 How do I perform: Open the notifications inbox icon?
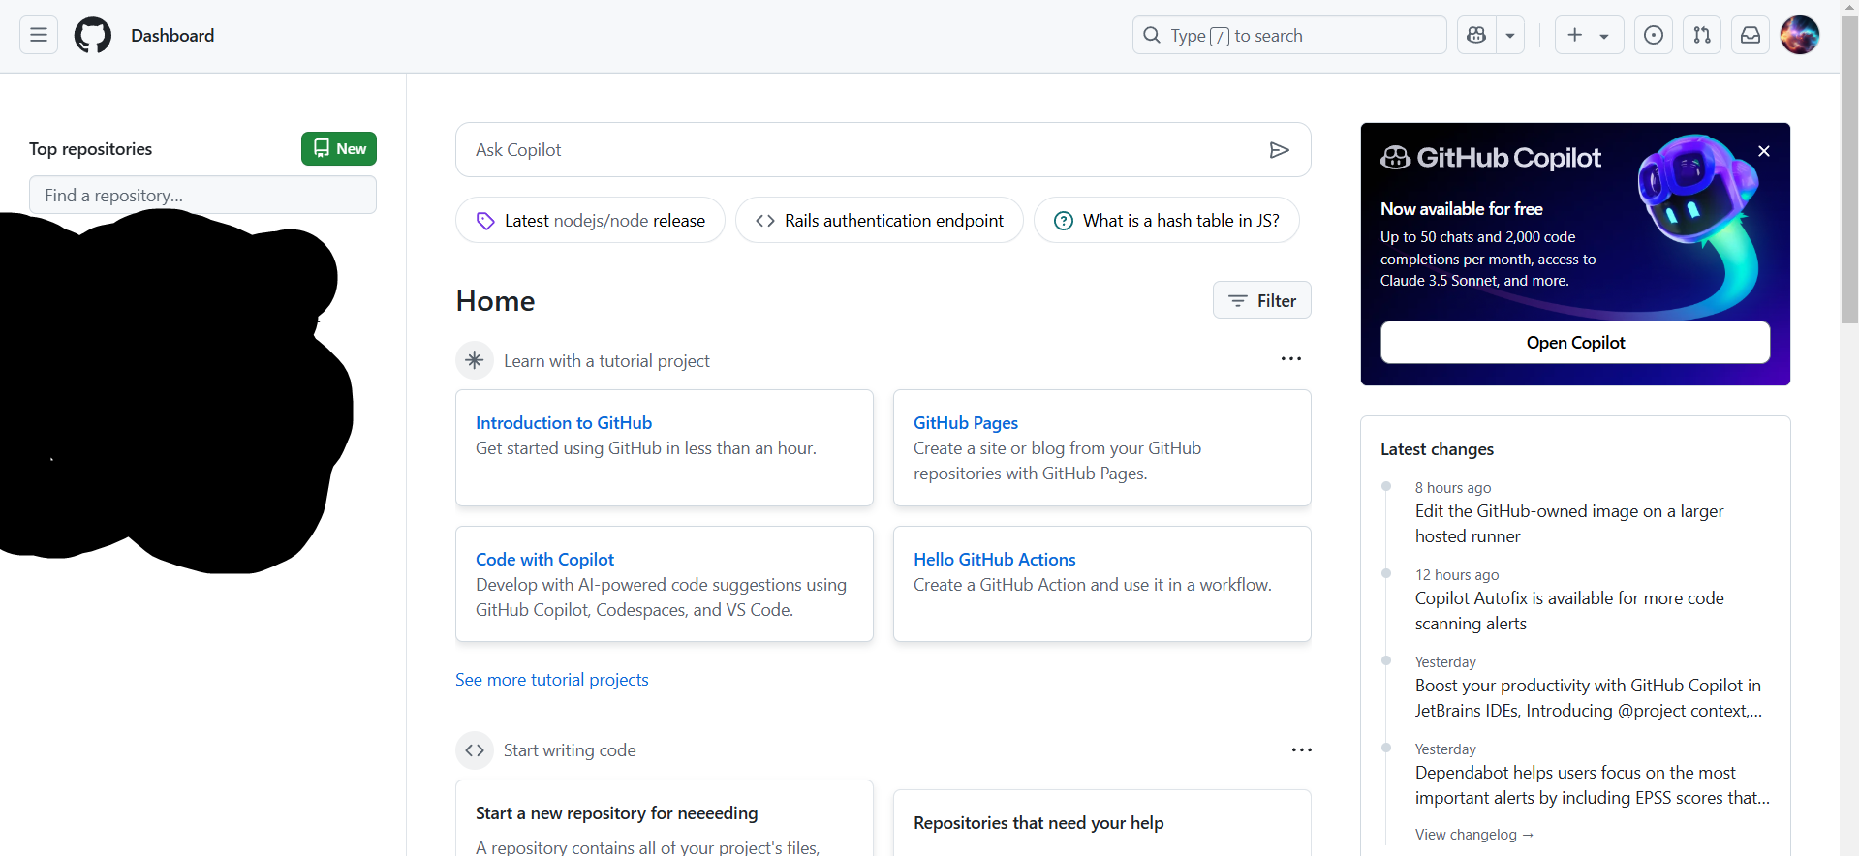click(x=1751, y=35)
